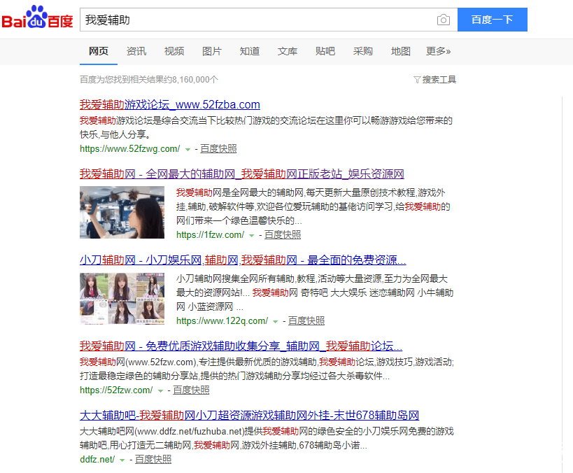Go to the 文库 tab
The width and height of the screenshot is (573, 473).
pos(288,51)
